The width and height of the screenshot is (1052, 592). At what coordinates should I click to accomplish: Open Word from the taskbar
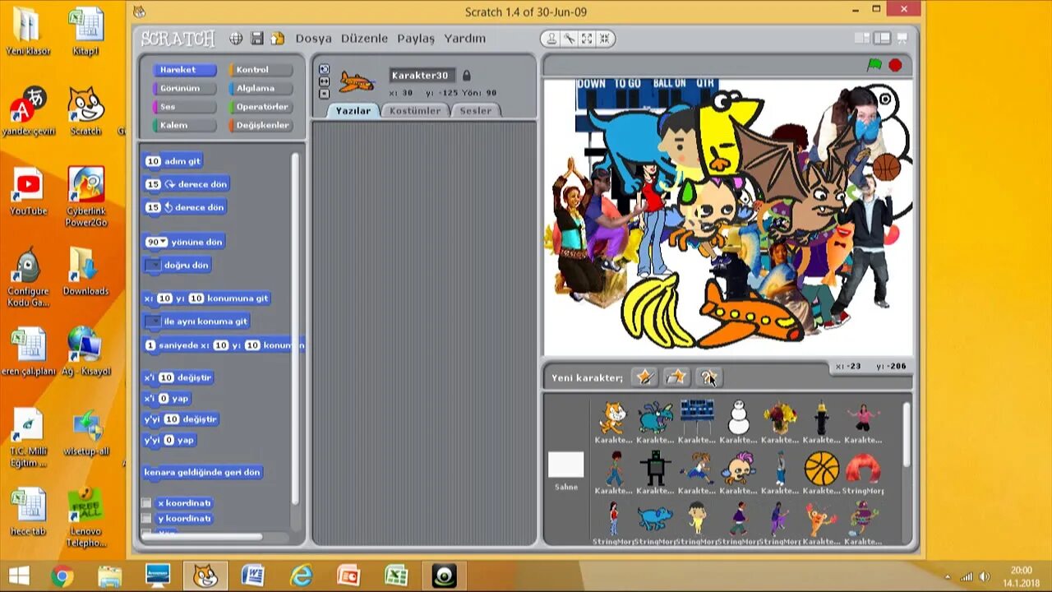click(x=253, y=576)
